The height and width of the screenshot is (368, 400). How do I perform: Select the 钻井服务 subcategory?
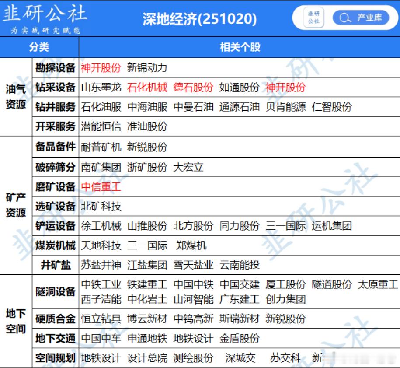pos(56,107)
